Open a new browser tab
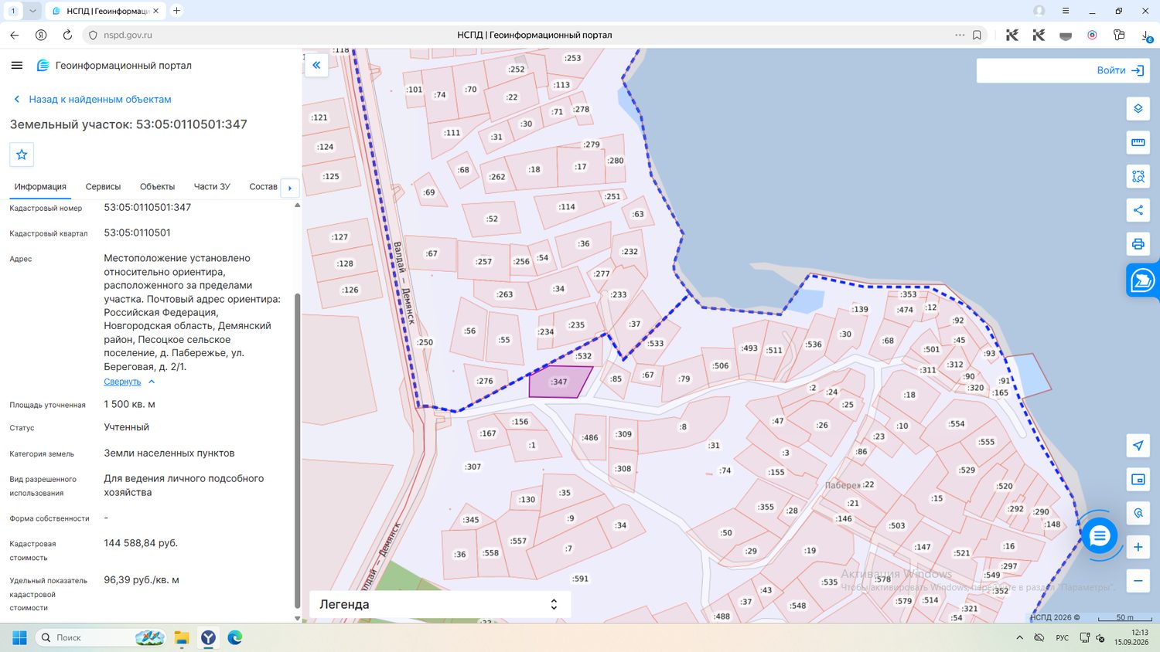The width and height of the screenshot is (1160, 652). pos(176,11)
